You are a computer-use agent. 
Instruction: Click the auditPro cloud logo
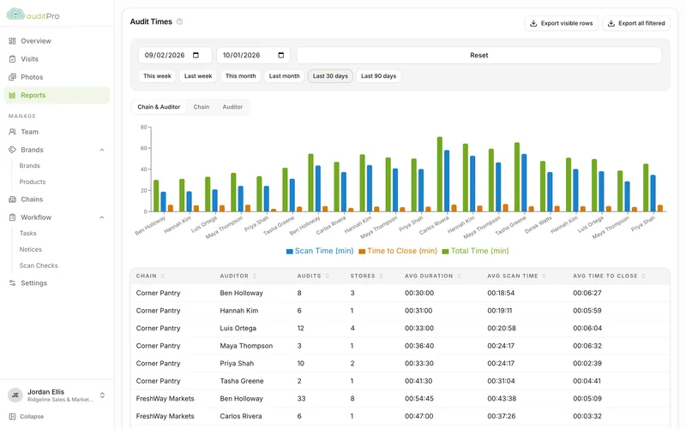pos(15,14)
